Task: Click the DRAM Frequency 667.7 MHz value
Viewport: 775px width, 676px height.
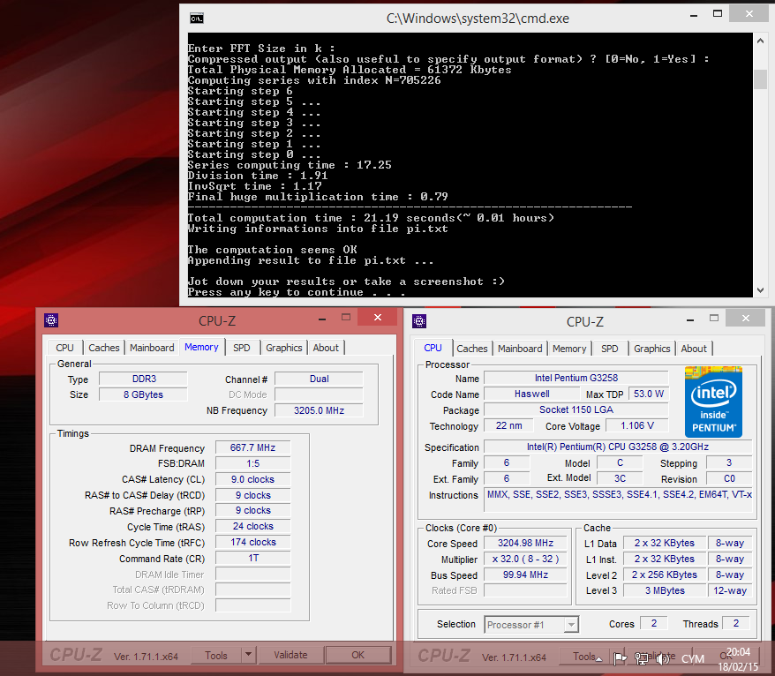Action: [x=253, y=447]
